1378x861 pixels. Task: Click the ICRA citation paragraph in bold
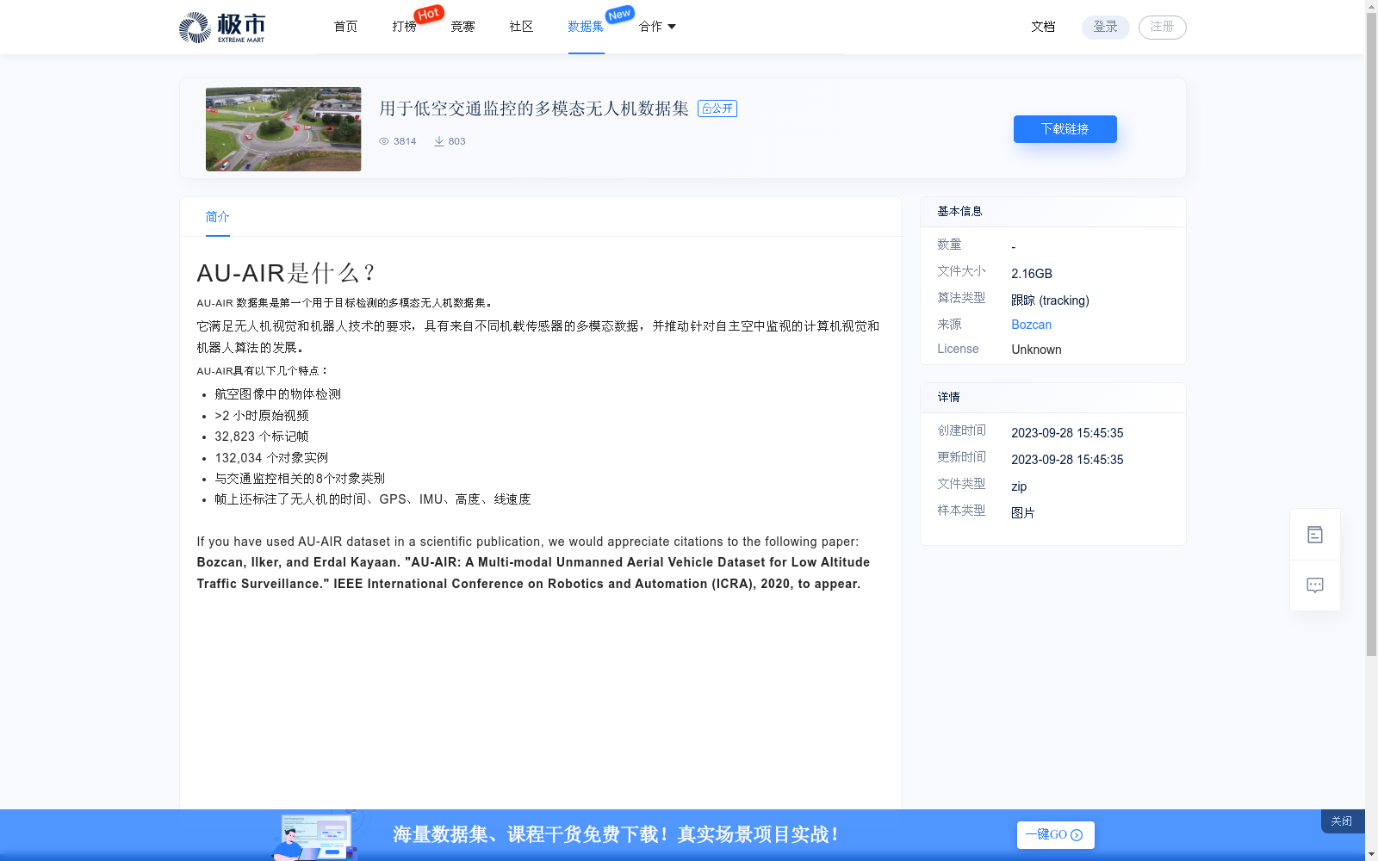pyautogui.click(x=533, y=573)
